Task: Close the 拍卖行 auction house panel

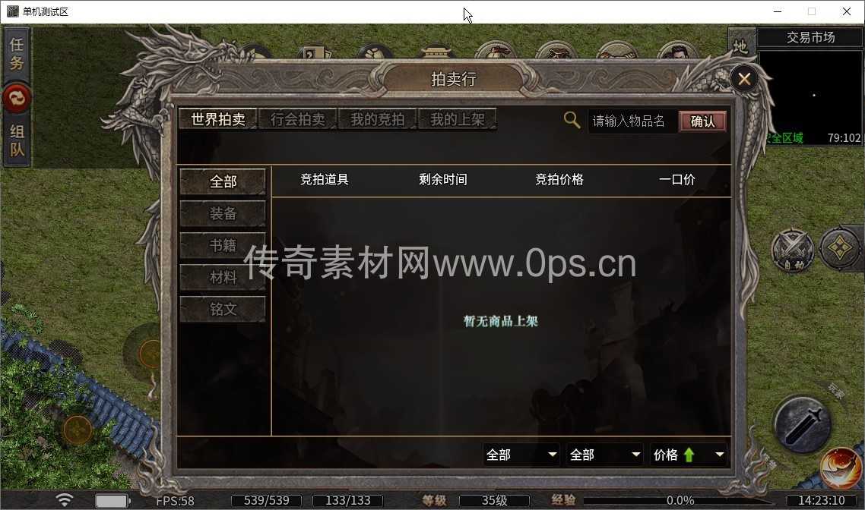Action: pos(744,80)
